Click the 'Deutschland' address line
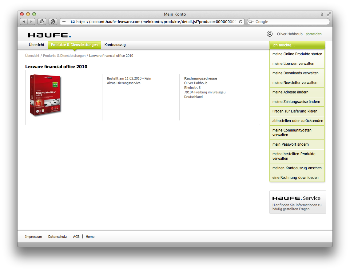The height and width of the screenshot is (271, 350). click(x=193, y=97)
